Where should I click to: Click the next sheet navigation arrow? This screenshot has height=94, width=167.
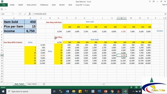[8, 84]
